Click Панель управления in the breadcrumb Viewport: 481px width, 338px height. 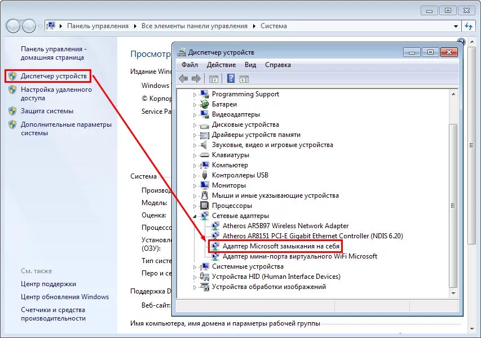(x=98, y=26)
